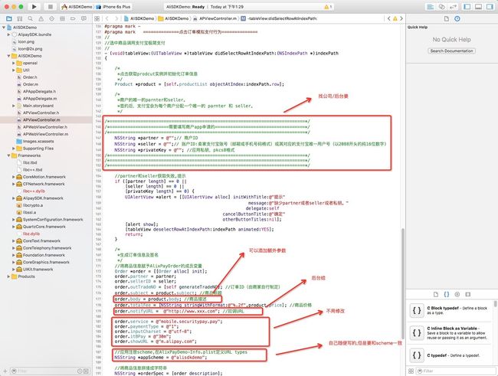This screenshot has width=498, height=376.
Task: Run the project with the Play button
Action: tap(34, 7)
